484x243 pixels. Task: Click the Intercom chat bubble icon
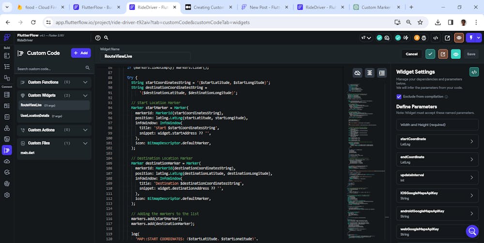point(472,231)
